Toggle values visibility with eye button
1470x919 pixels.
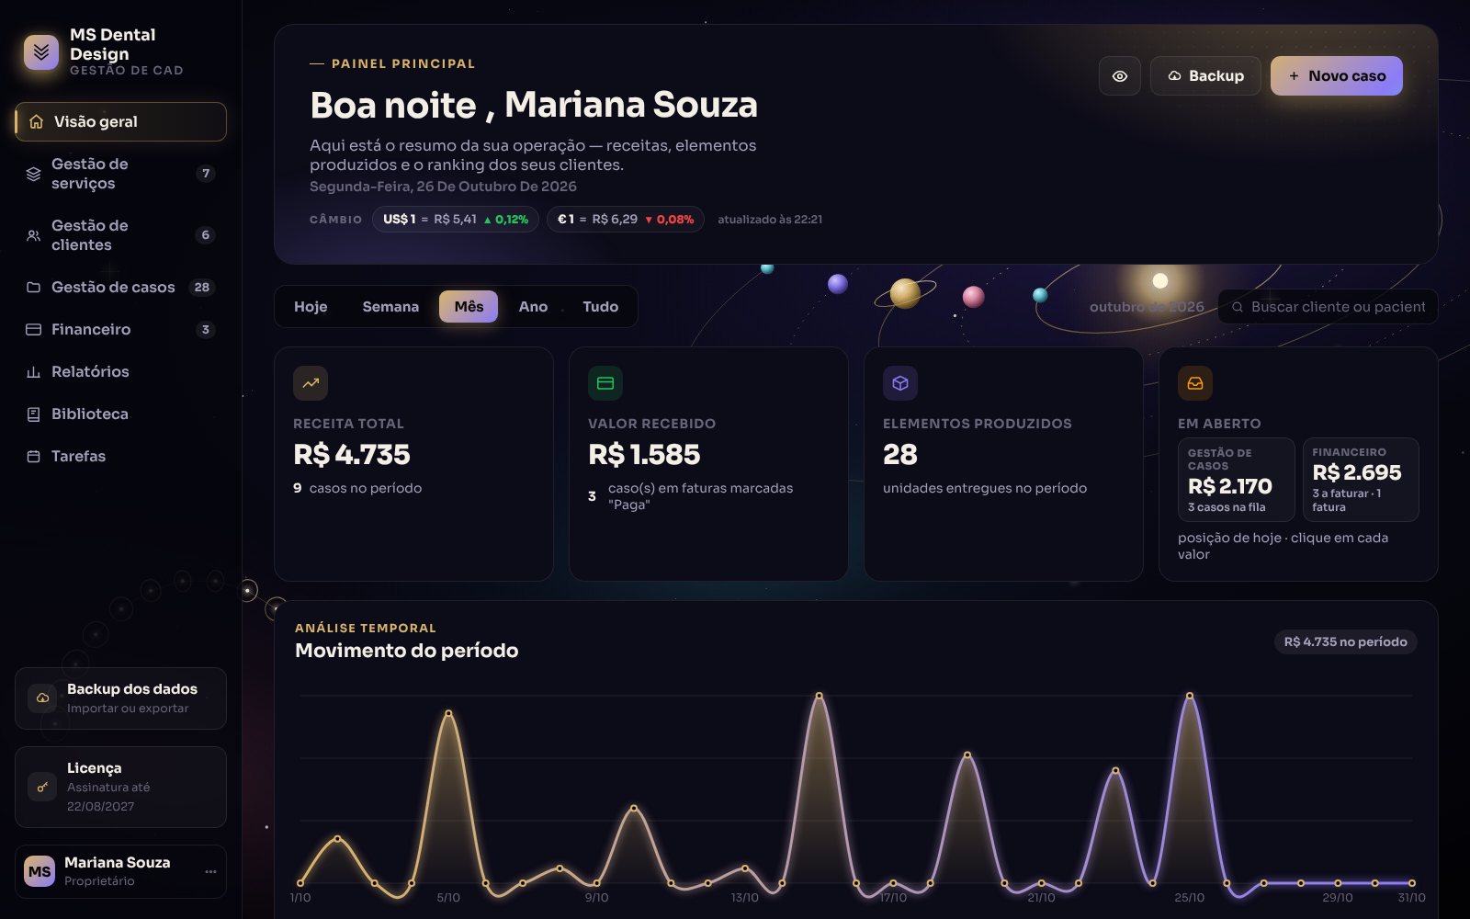point(1120,75)
